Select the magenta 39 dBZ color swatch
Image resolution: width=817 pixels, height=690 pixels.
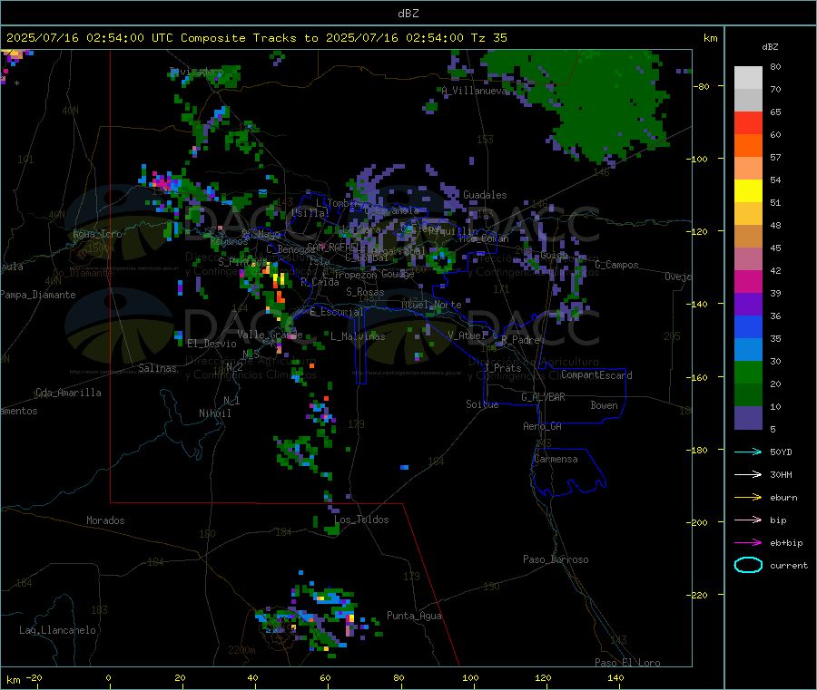click(748, 281)
